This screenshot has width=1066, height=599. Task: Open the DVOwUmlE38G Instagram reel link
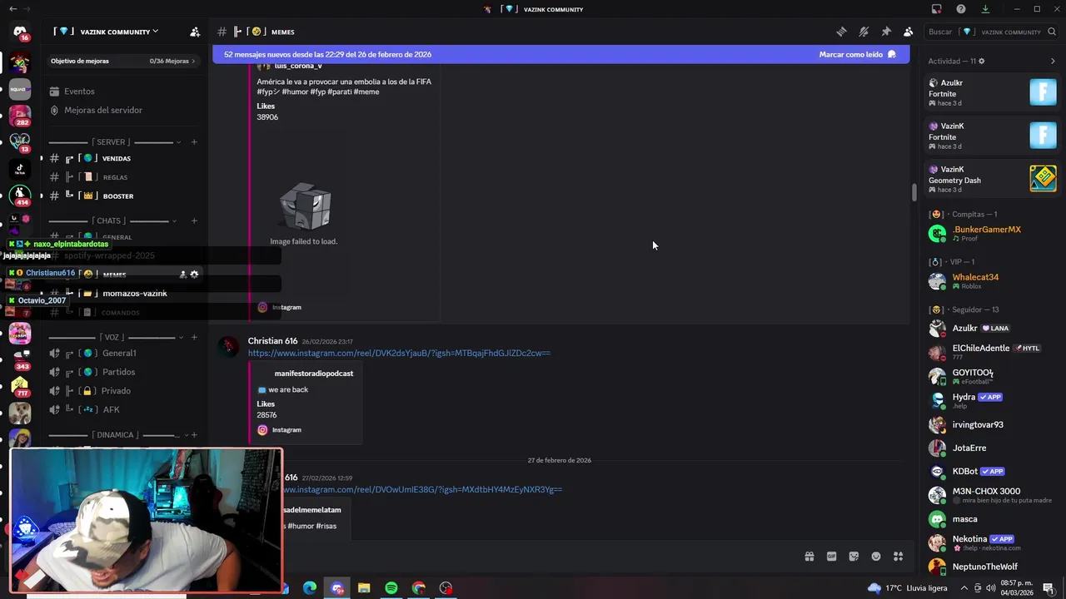point(422,489)
